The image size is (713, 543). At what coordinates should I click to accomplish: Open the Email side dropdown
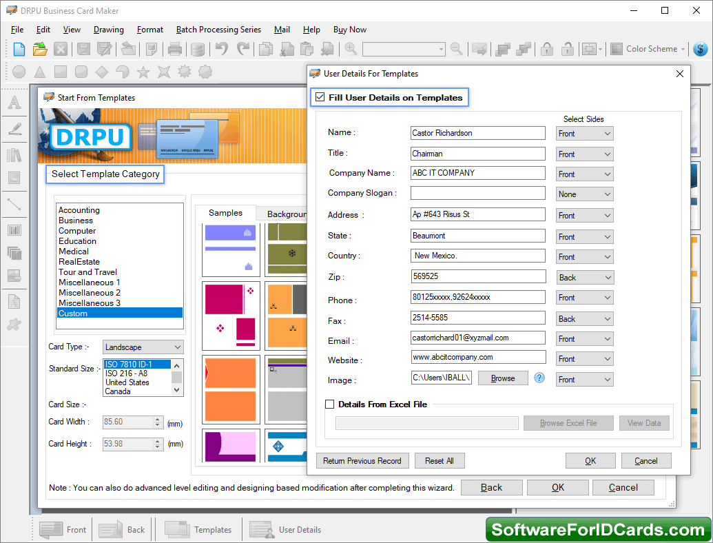(x=584, y=339)
